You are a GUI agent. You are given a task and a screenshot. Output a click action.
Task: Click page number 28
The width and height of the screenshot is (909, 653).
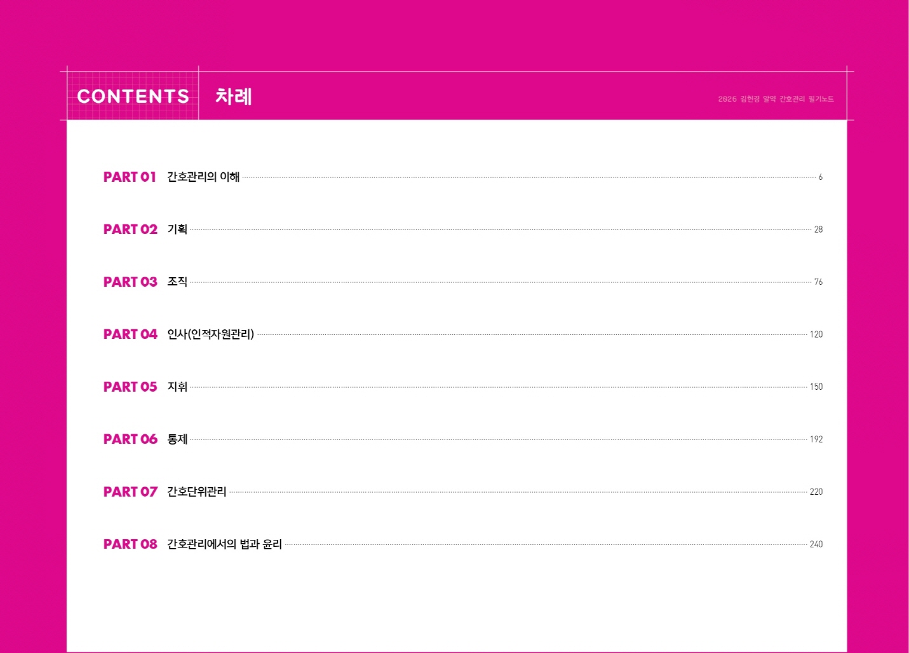(818, 230)
